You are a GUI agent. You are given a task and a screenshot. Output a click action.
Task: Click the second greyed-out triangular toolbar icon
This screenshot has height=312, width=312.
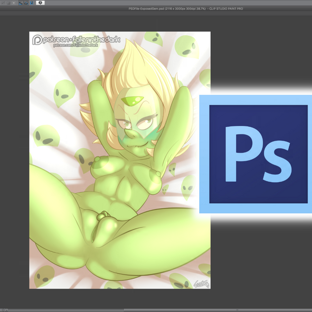9,3
